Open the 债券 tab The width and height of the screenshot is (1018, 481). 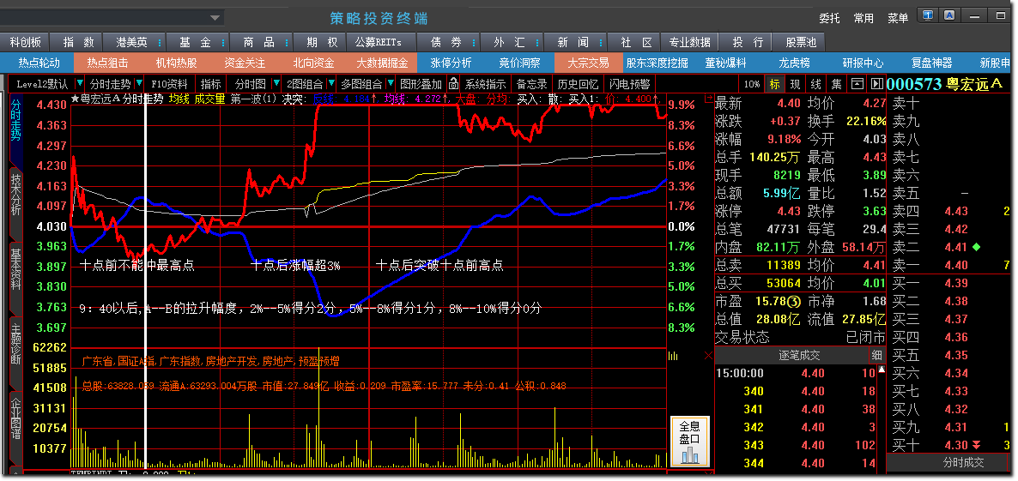click(x=447, y=42)
